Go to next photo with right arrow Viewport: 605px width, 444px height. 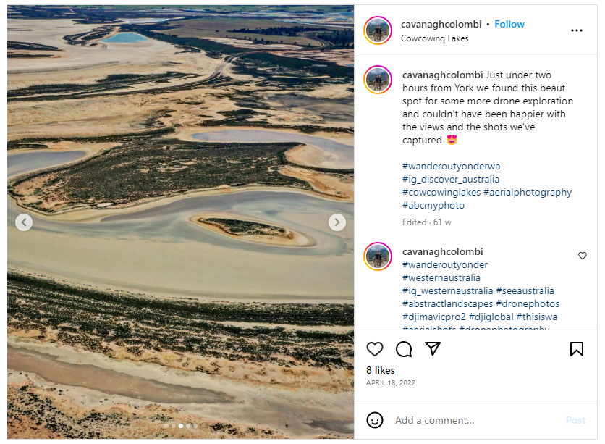337,222
